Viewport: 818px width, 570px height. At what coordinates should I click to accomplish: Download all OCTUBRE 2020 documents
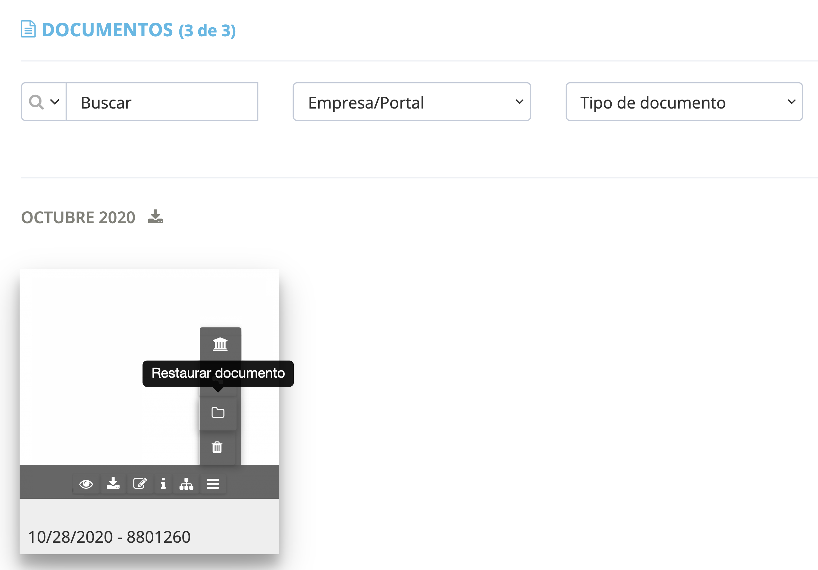(x=155, y=216)
